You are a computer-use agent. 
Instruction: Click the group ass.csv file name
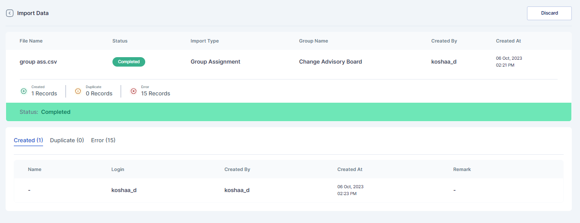(38, 62)
